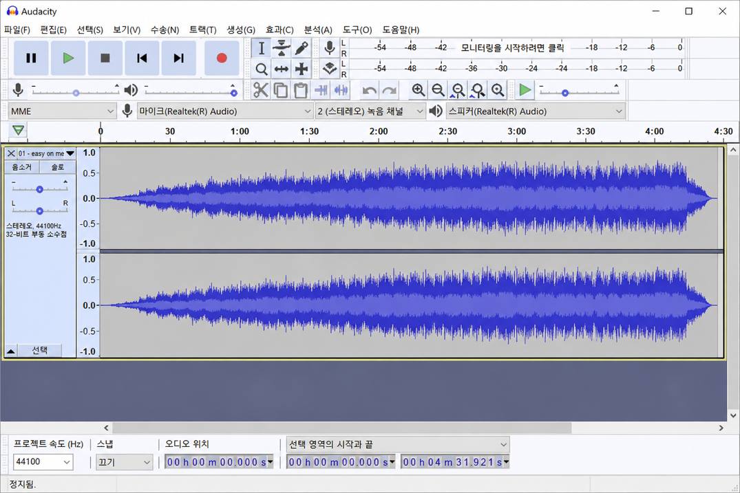Image resolution: width=740 pixels, height=493 pixels.
Task: Copy selection with the Copy icon
Action: click(281, 90)
